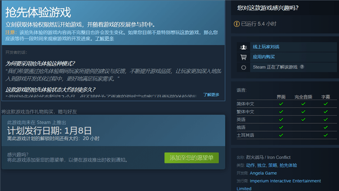
Task: Open the 独立 genre tag
Action: pos(261,165)
